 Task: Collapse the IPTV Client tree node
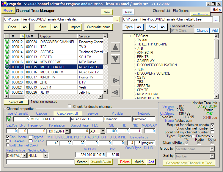point(130,36)
